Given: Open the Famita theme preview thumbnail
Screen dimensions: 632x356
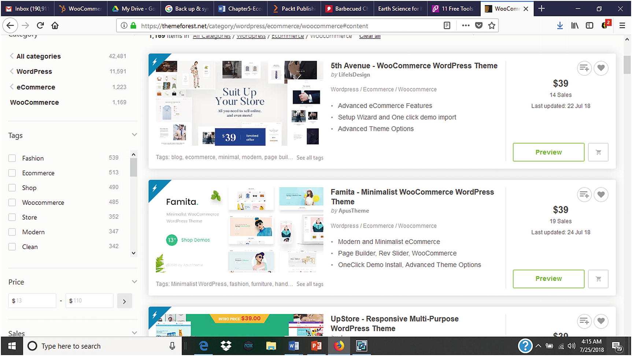Looking at the screenshot, I should 240,230.
